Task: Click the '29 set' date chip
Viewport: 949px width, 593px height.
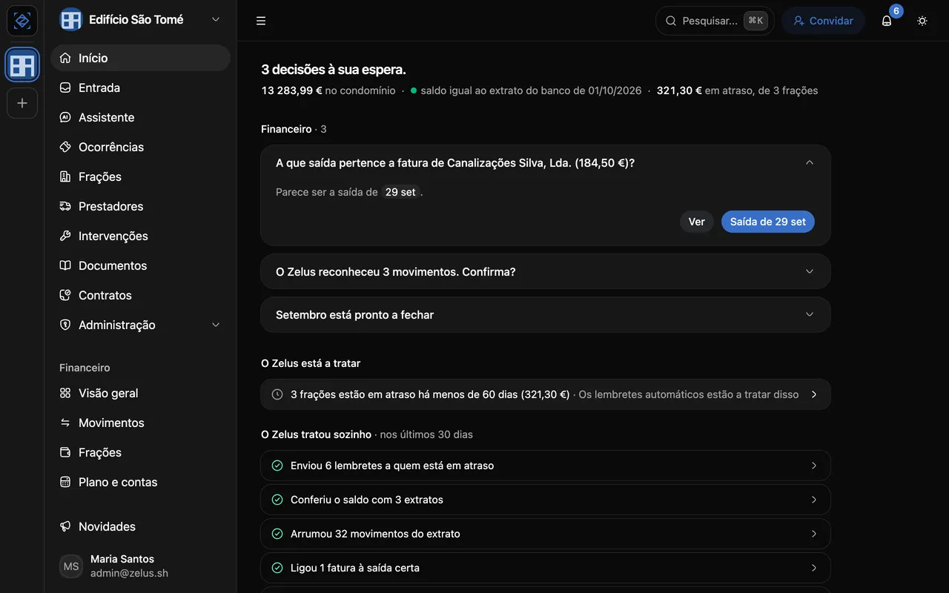Action: [400, 192]
